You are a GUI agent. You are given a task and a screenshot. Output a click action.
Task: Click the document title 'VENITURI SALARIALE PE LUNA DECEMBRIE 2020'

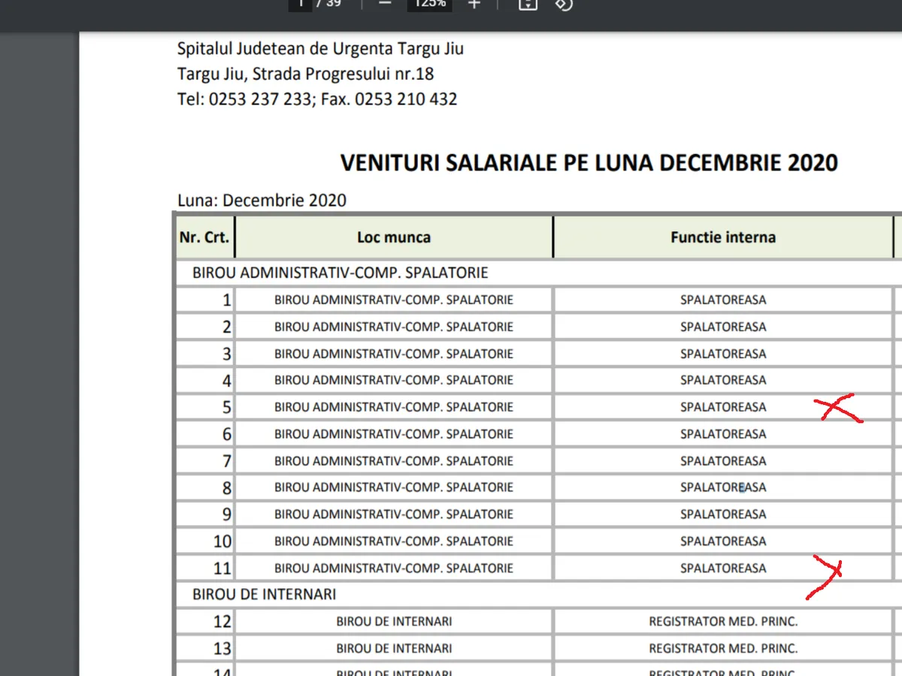pyautogui.click(x=589, y=163)
